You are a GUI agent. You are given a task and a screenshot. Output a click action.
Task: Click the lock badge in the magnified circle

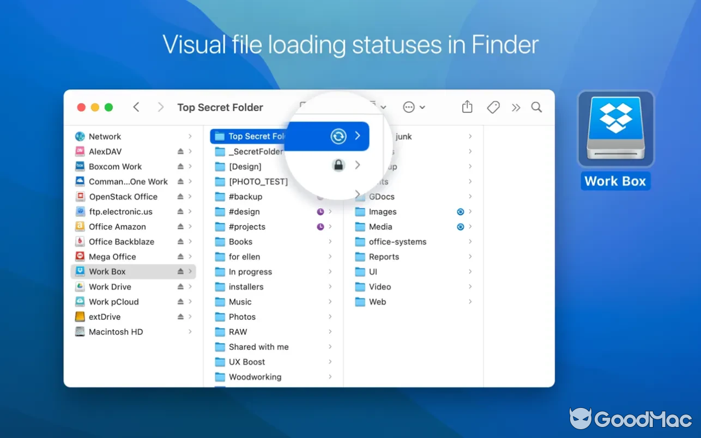point(338,165)
